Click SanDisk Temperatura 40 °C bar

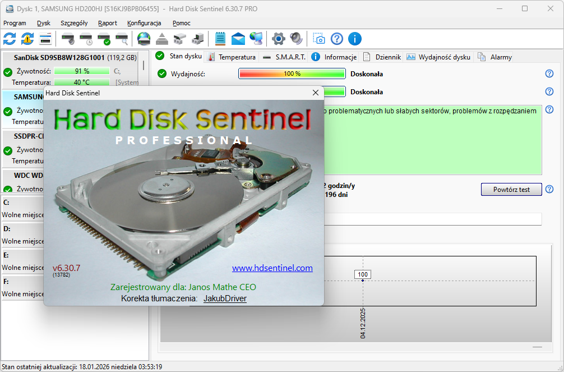pyautogui.click(x=82, y=82)
